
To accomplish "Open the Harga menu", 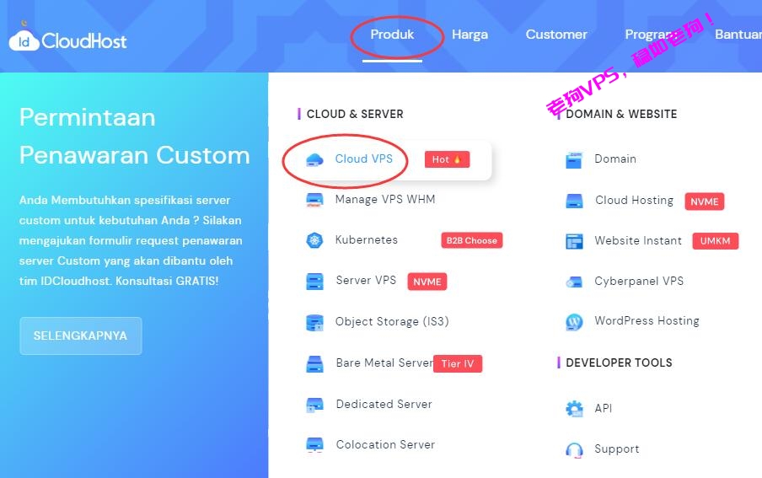I will (470, 35).
